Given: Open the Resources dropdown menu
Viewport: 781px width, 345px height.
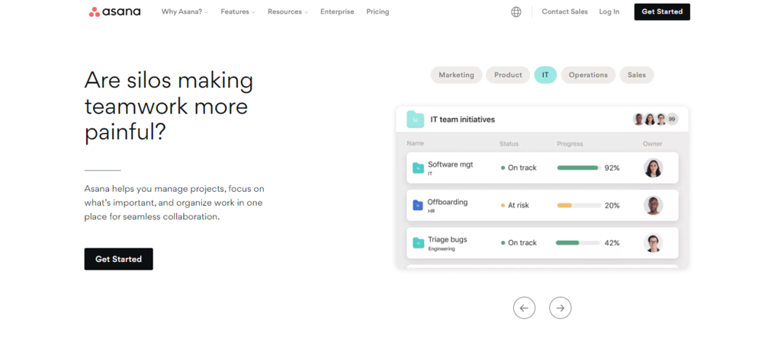Looking at the screenshot, I should tap(288, 11).
